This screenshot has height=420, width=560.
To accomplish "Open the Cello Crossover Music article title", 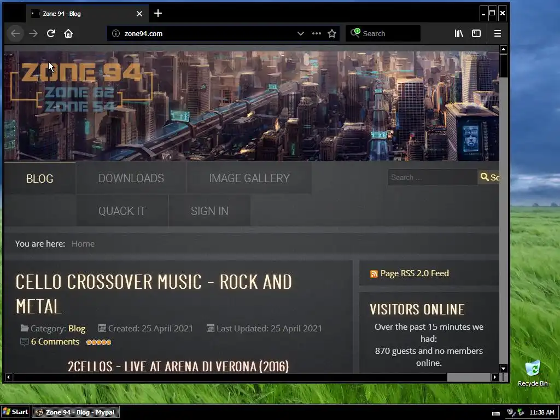I will tap(154, 294).
